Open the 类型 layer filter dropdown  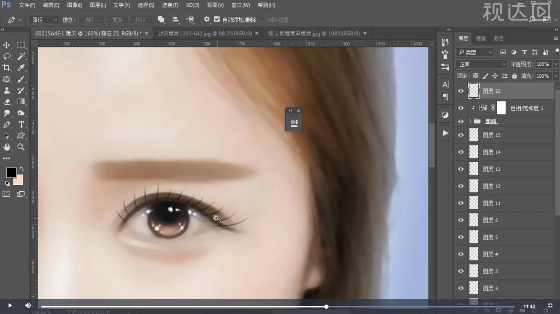click(475, 52)
